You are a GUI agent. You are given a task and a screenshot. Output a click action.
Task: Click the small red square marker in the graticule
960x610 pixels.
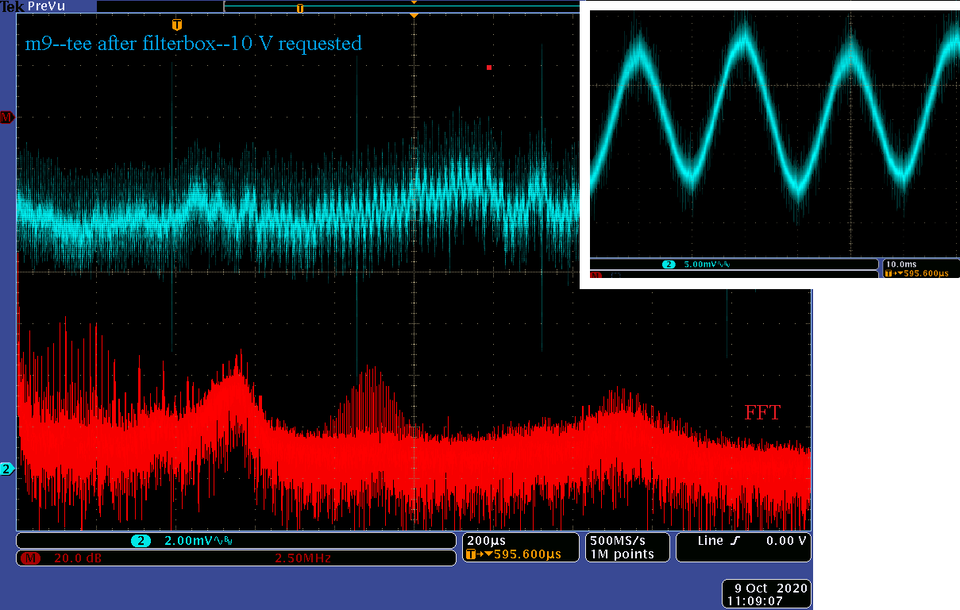tap(489, 68)
